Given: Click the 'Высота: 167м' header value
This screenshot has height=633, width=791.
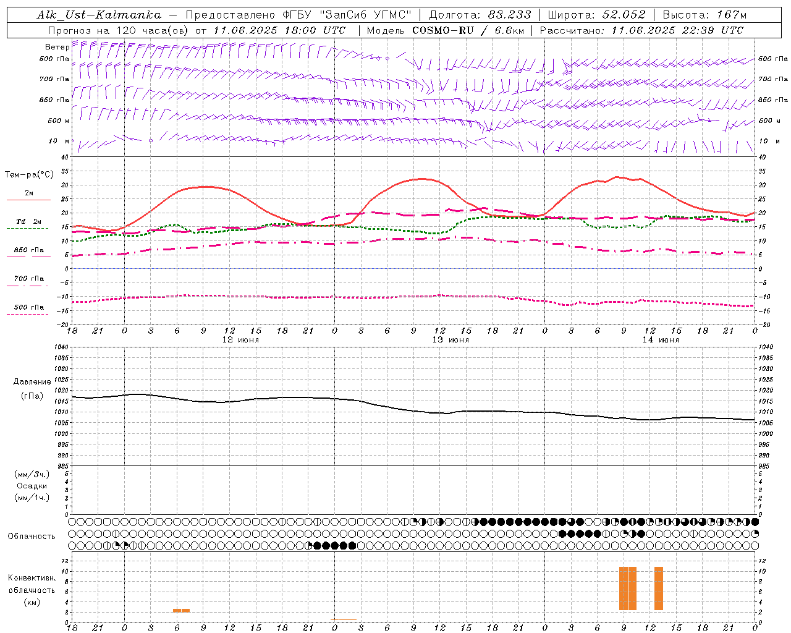Looking at the screenshot, I should [704, 15].
